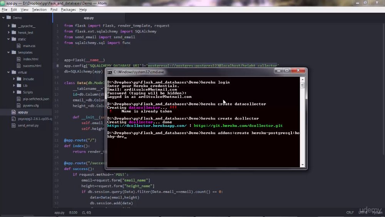Image resolution: width=385 pixels, height=217 pixels.
Task: Click the index.html file icon
Action: [18, 59]
